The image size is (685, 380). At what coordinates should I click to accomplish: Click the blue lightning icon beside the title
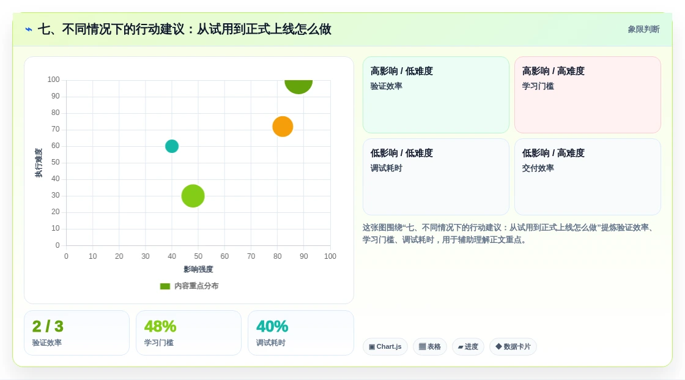coord(29,29)
